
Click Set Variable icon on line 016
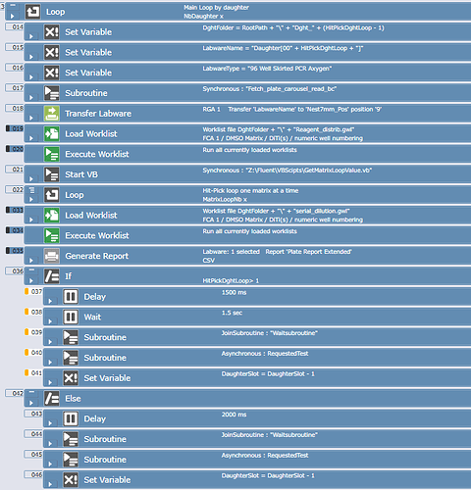tap(52, 73)
